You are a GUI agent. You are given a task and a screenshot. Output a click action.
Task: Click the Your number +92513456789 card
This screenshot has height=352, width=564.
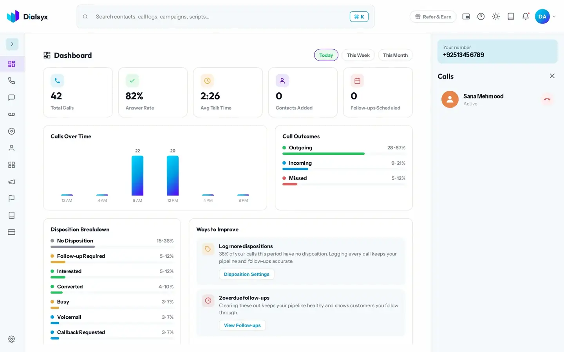pos(497,51)
